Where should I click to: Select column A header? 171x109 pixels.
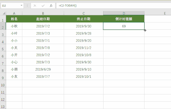(14, 13)
